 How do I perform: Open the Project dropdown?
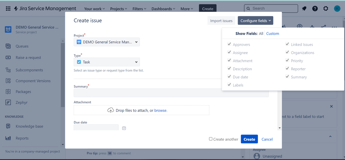click(107, 42)
